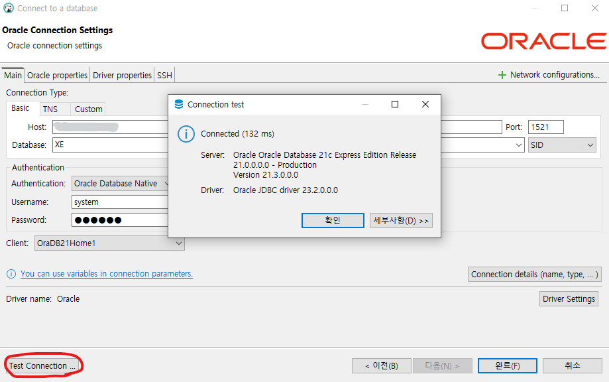This screenshot has height=382, width=609.
Task: Maximize the Connection test dialog
Action: (395, 104)
